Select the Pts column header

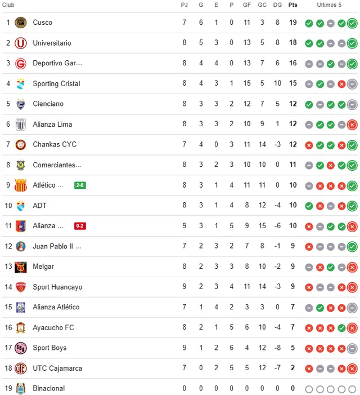click(293, 5)
